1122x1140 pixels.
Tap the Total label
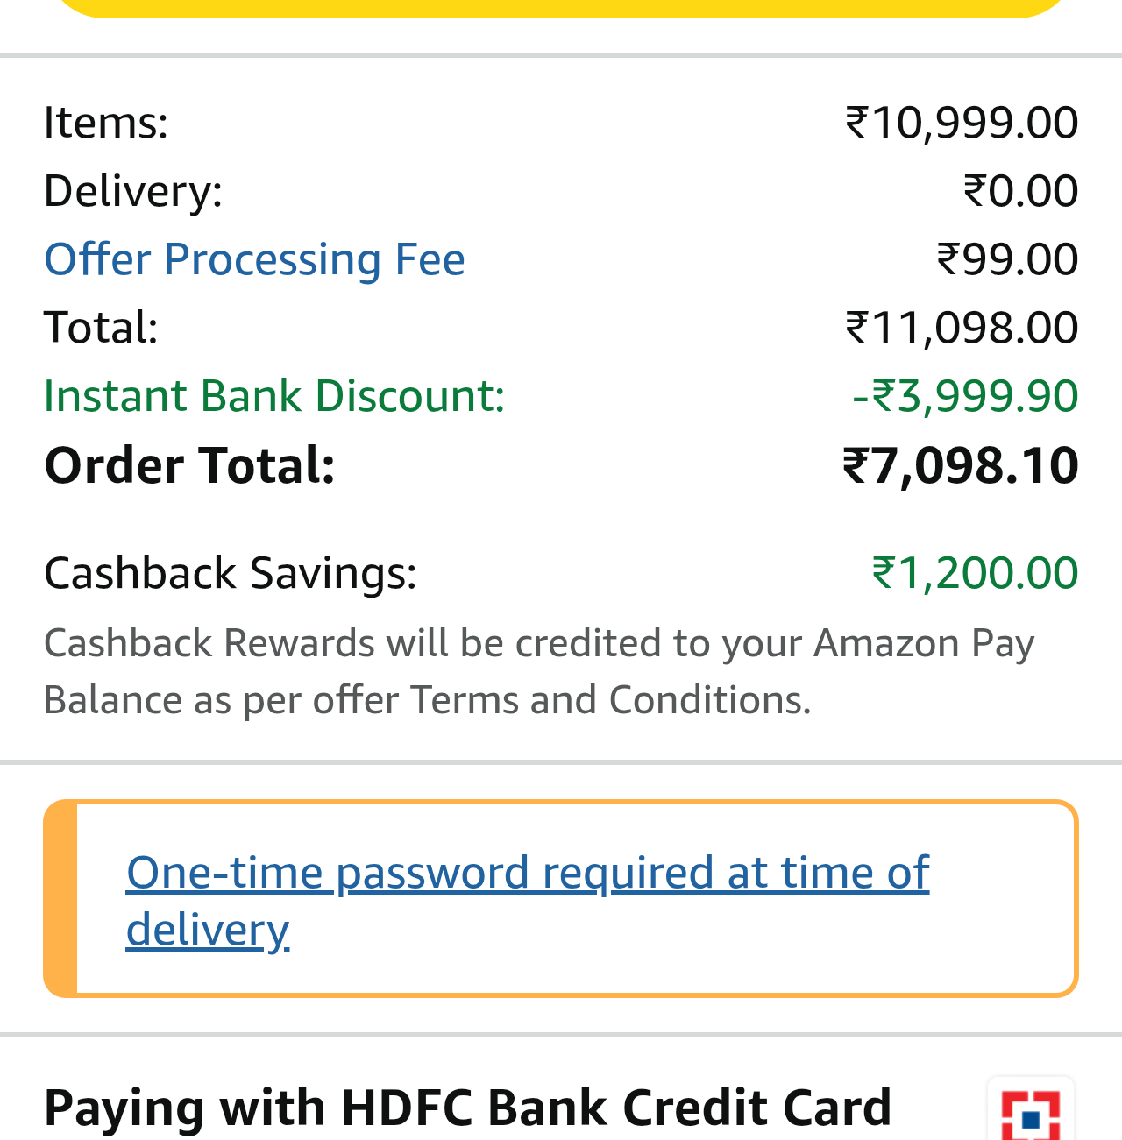pos(101,328)
